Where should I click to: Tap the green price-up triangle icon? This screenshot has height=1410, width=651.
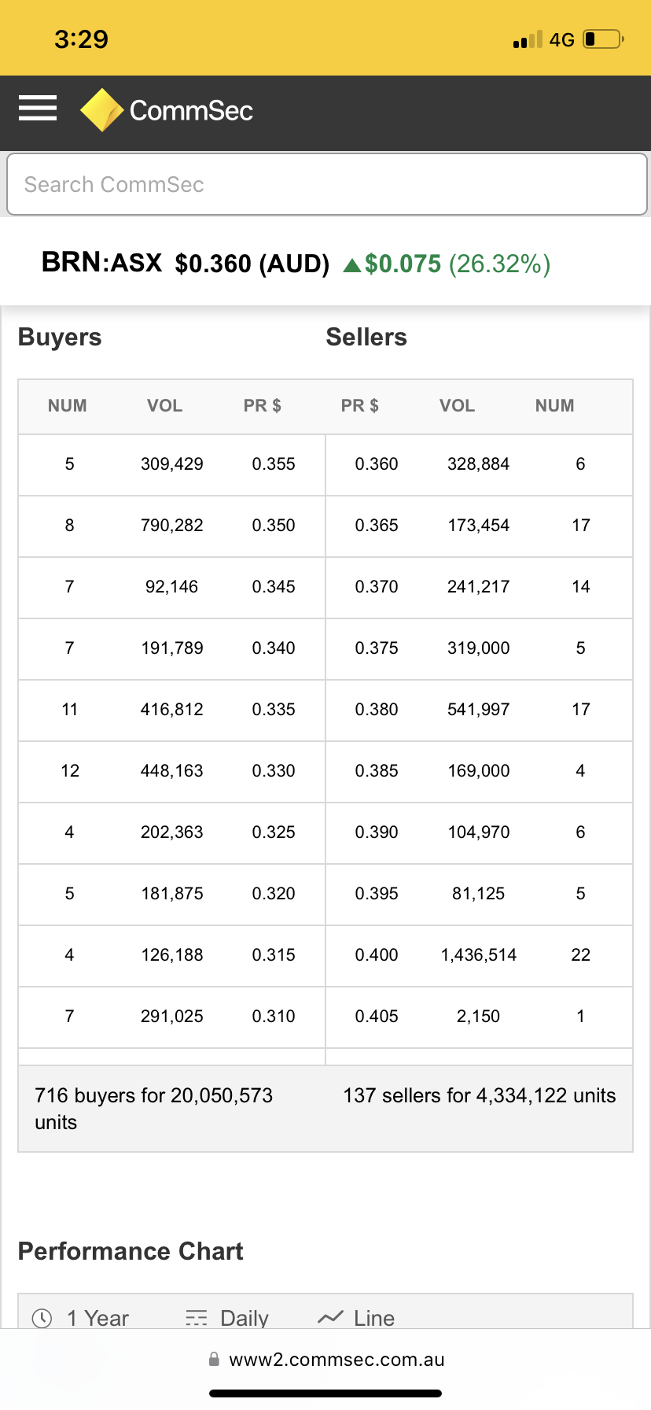[x=352, y=265]
